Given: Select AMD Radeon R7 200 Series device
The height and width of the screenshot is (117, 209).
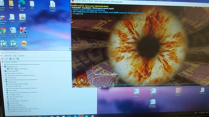Looking at the screenshot, I should 19,69.
